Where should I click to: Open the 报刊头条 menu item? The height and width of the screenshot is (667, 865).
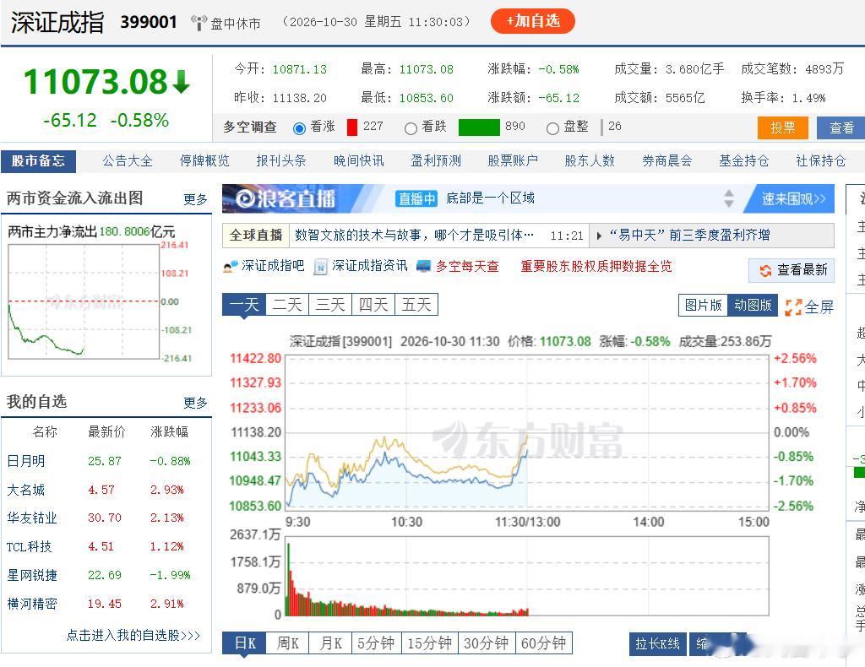[281, 161]
